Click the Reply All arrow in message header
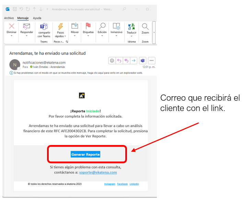Viewport: 243px width, 200px height. click(x=126, y=60)
